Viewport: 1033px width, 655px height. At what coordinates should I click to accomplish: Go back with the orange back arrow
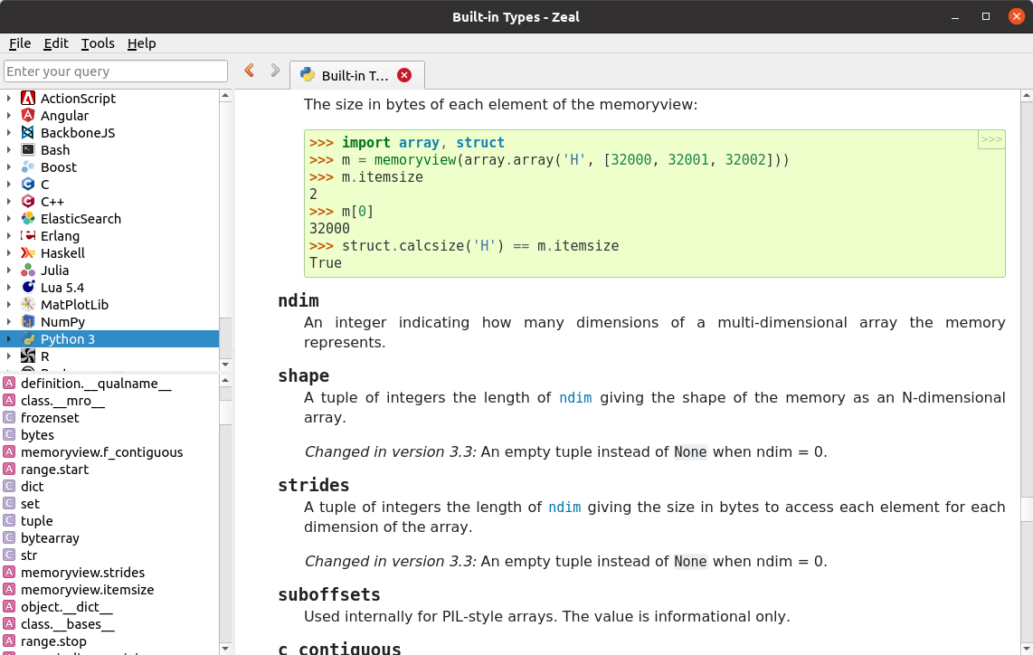point(249,71)
